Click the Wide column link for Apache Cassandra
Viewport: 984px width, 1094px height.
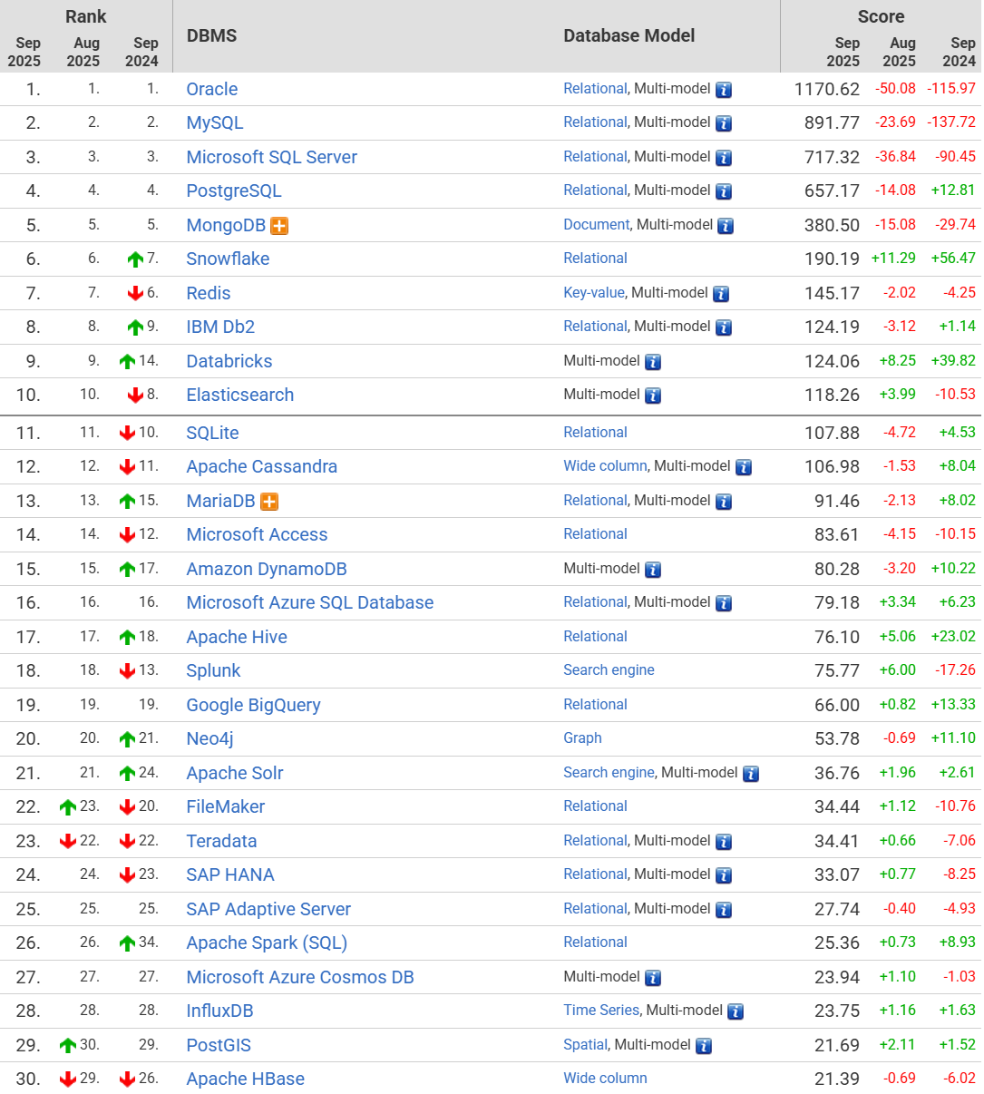(605, 465)
